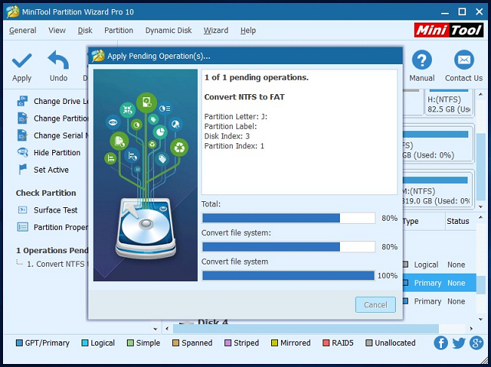The height and width of the screenshot is (367, 491).
Task: Expand the Operations Pending tree
Action: tap(51, 250)
